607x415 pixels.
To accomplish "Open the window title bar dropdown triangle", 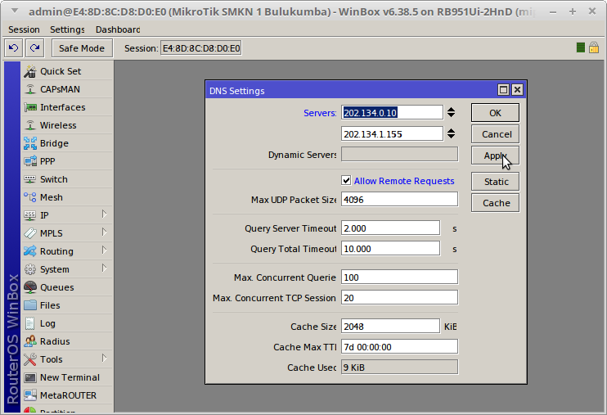I will point(15,11).
